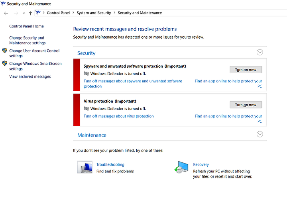Viewport: 287px width, 203px height.
Task: Click the Security and Maintenance flag icon in title bar
Action: [3, 4]
